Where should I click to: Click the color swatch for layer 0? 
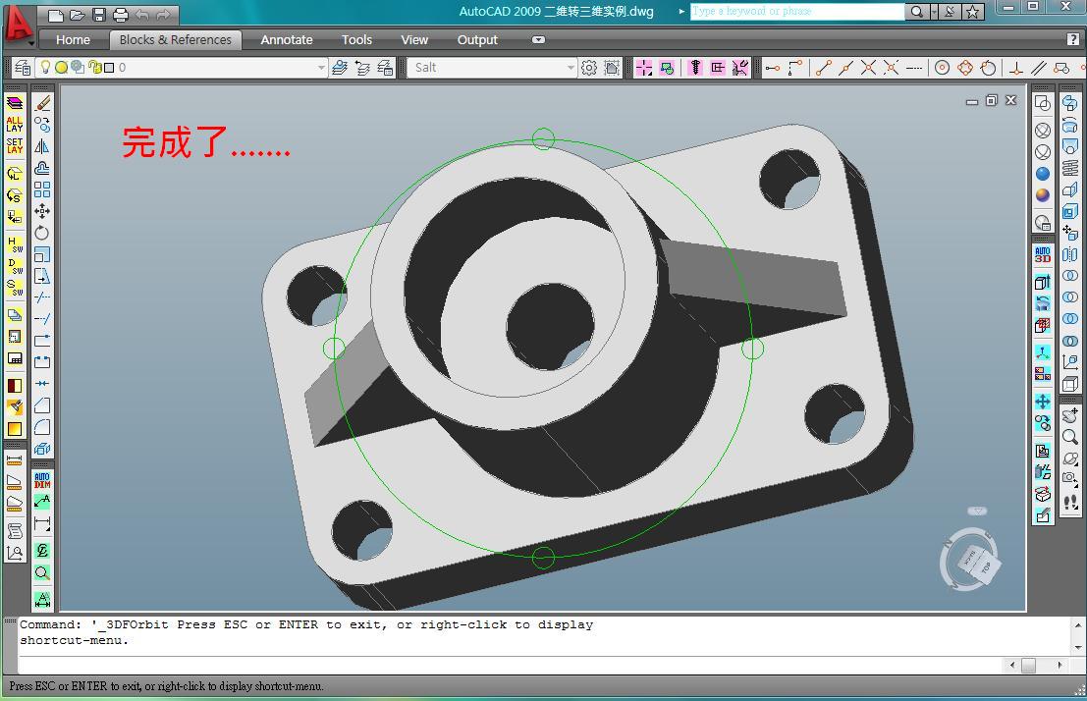click(109, 68)
